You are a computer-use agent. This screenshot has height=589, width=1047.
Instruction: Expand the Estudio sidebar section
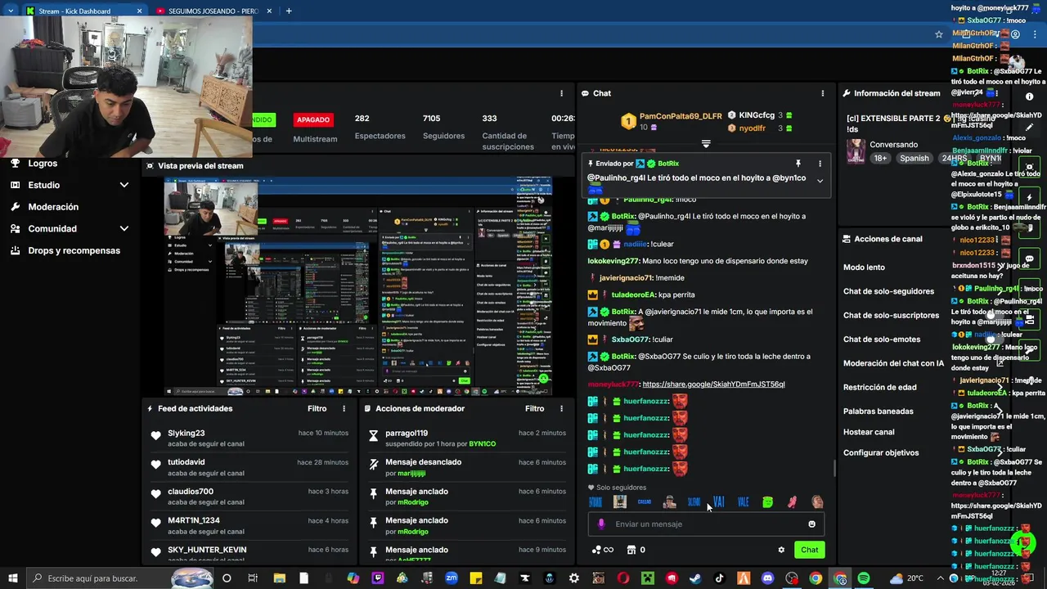coord(124,185)
